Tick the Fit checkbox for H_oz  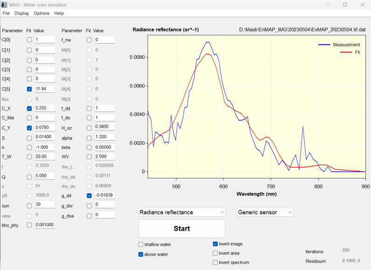point(89,128)
